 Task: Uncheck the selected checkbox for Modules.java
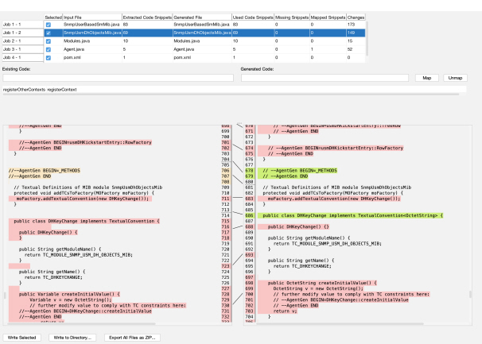(x=48, y=41)
